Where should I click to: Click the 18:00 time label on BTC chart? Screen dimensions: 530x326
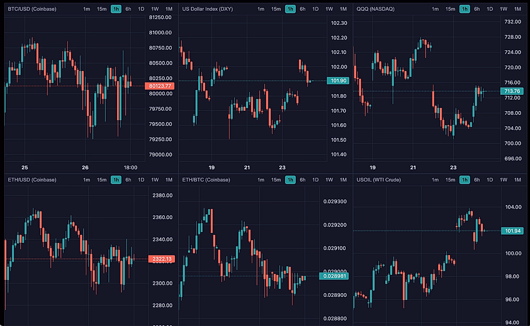130,167
